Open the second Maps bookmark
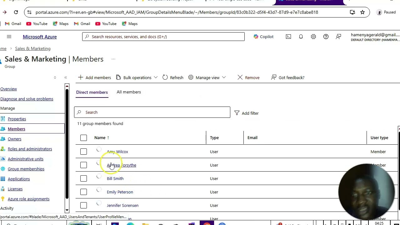The width and height of the screenshot is (400, 225). pyautogui.click(x=130, y=24)
